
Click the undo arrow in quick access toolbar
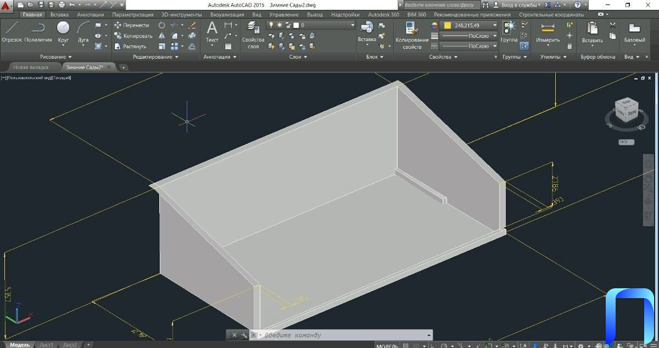click(72, 4)
